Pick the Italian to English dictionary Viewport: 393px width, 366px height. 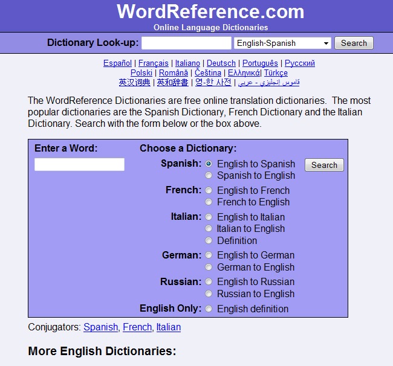click(209, 228)
